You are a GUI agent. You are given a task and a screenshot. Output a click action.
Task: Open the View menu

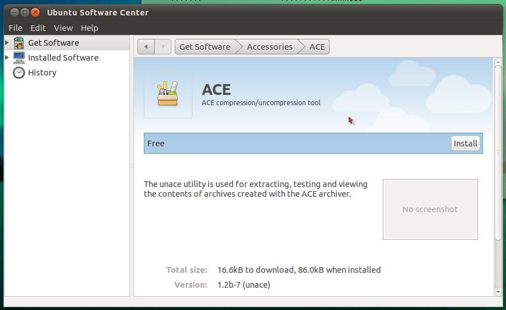click(x=63, y=28)
